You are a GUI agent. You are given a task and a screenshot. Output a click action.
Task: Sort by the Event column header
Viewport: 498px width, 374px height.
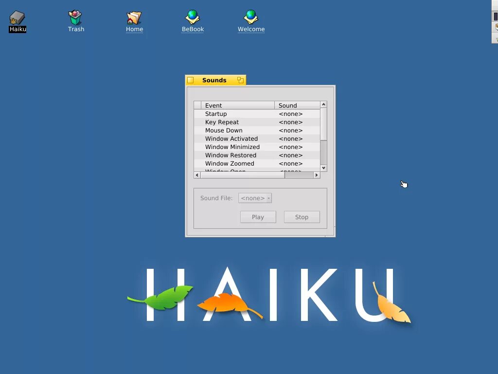coord(237,105)
